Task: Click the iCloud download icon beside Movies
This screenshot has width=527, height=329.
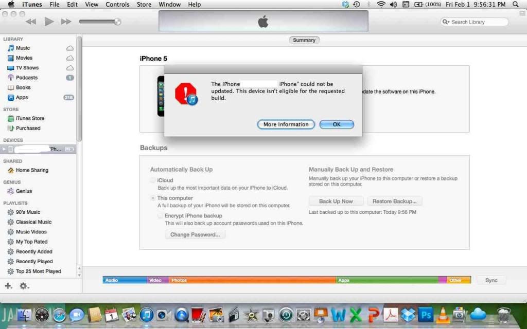Action: point(70,58)
